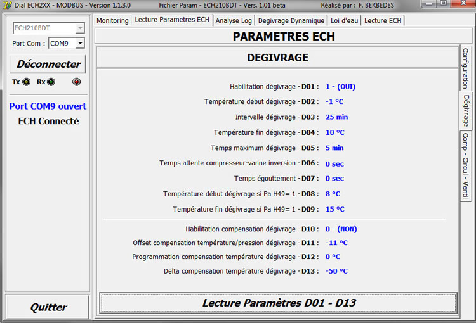The width and height of the screenshot is (476, 323).
Task: Open the Lecture ECH tab
Action: pos(383,20)
